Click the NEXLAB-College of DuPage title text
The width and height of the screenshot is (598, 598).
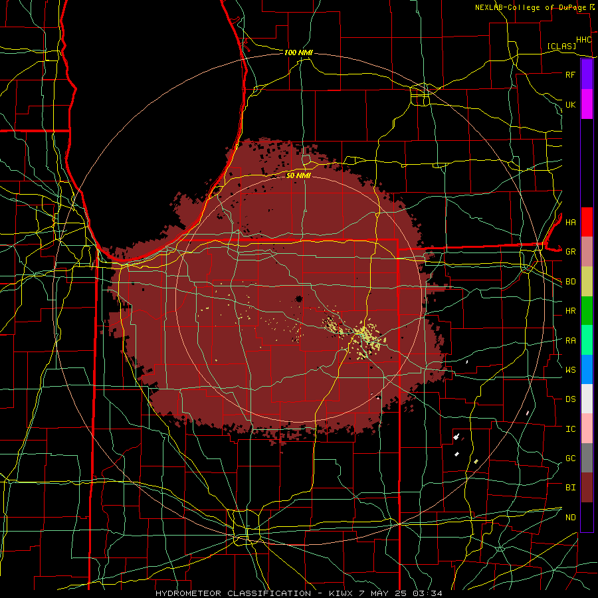[x=530, y=7]
